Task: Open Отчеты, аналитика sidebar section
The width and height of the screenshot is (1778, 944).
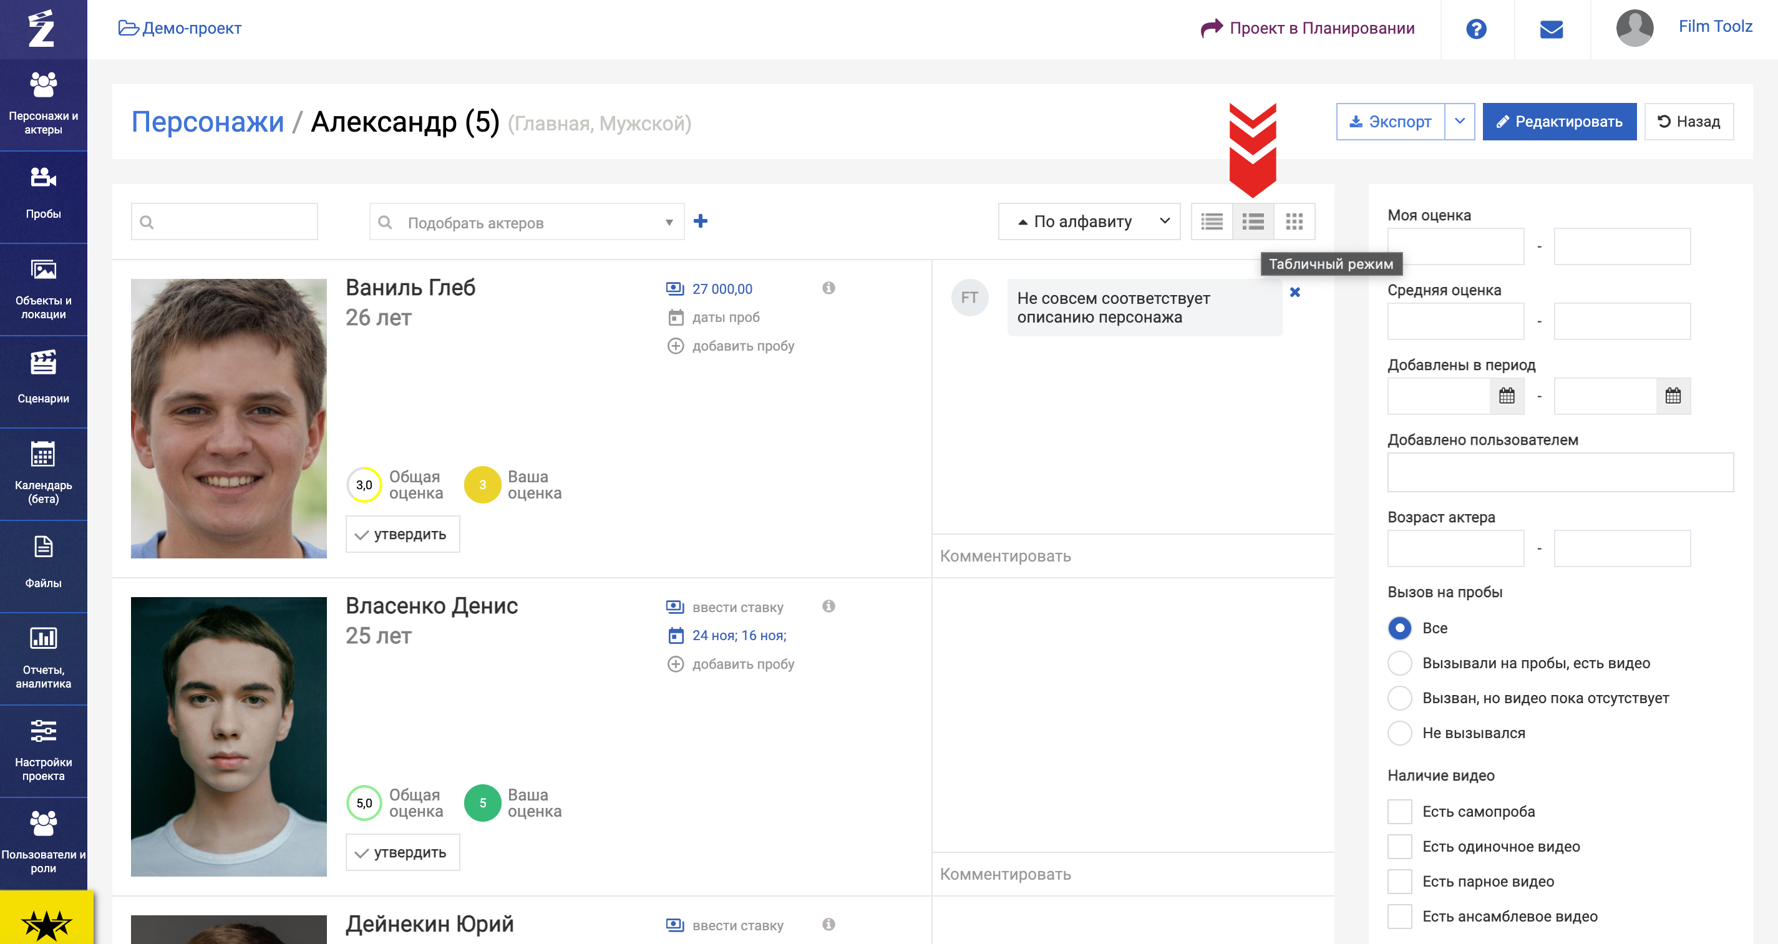Action: tap(44, 659)
